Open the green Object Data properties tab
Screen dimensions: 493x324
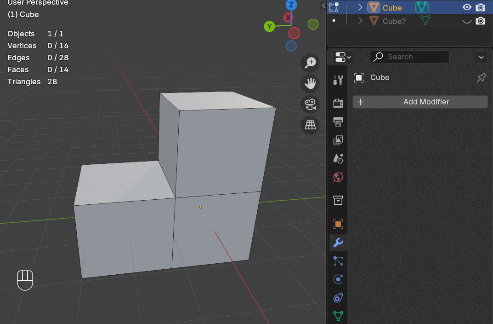click(338, 316)
